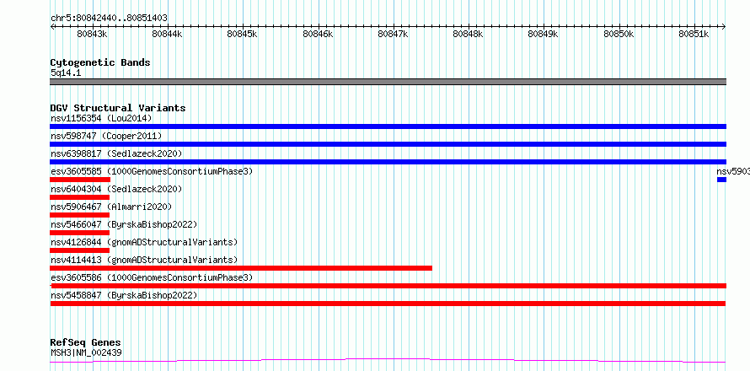Screen dimensions: 750x371
Task: Click the nsv6398817 (Sedlazeck2020) blue bar
Action: click(388, 162)
